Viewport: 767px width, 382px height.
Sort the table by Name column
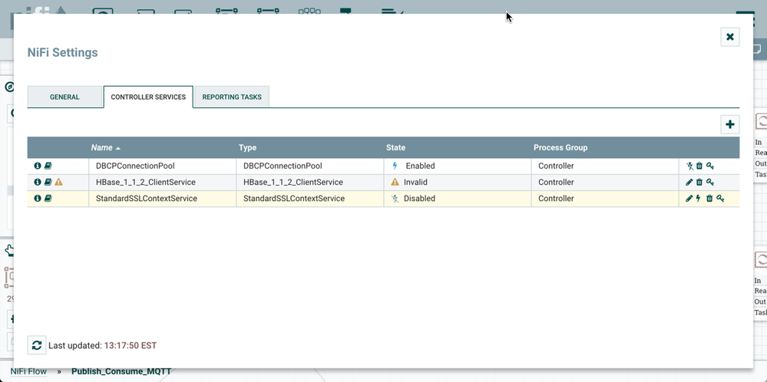tap(102, 147)
